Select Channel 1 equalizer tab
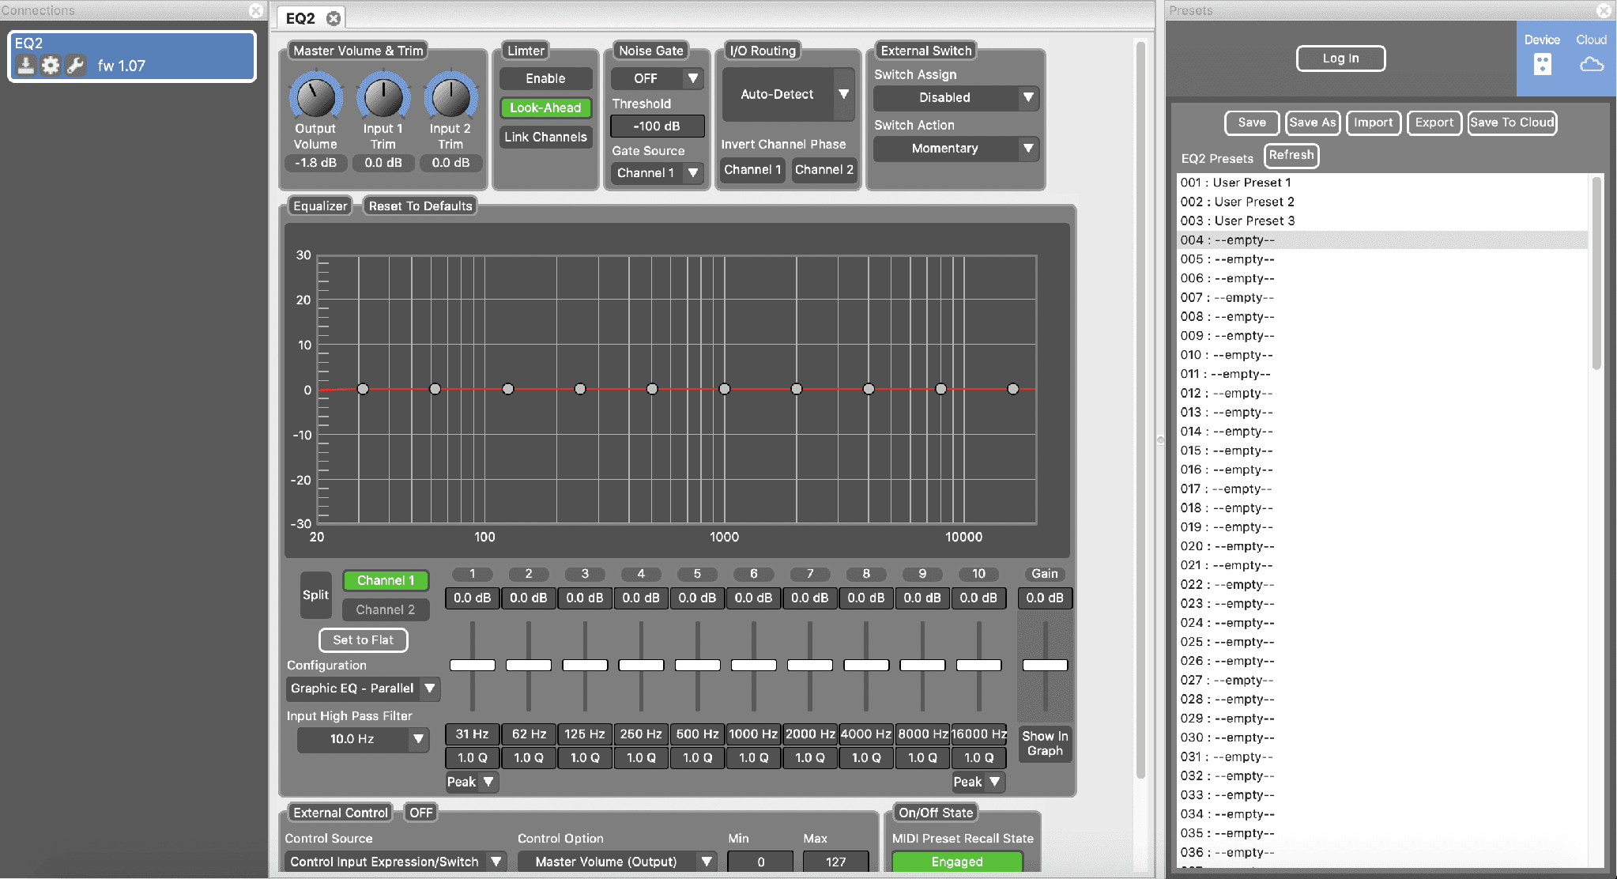 pos(386,580)
